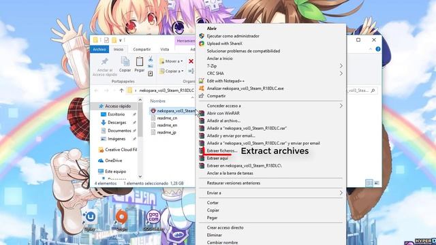Click Compartir in the context menu

[x=216, y=96]
